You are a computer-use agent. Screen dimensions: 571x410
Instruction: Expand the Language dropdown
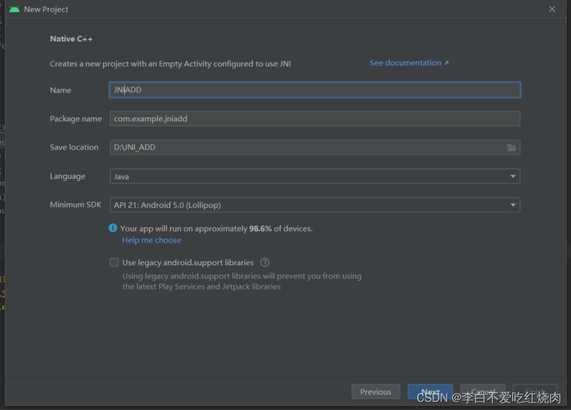pyautogui.click(x=513, y=177)
